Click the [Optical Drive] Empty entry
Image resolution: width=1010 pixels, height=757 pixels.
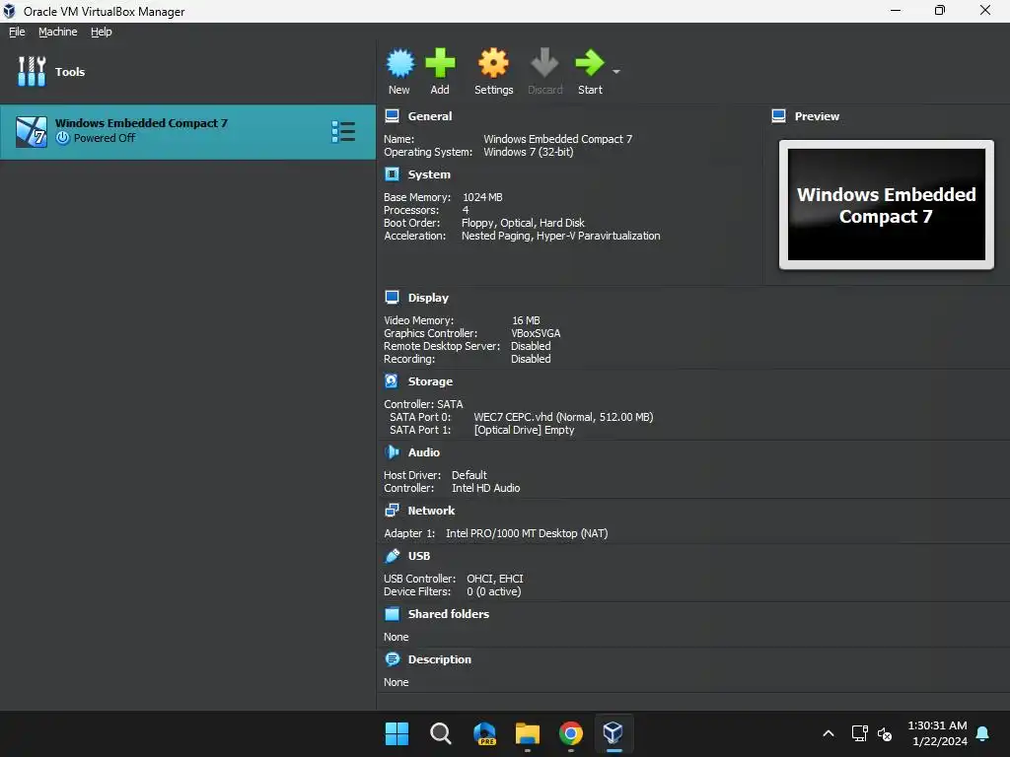[524, 430]
